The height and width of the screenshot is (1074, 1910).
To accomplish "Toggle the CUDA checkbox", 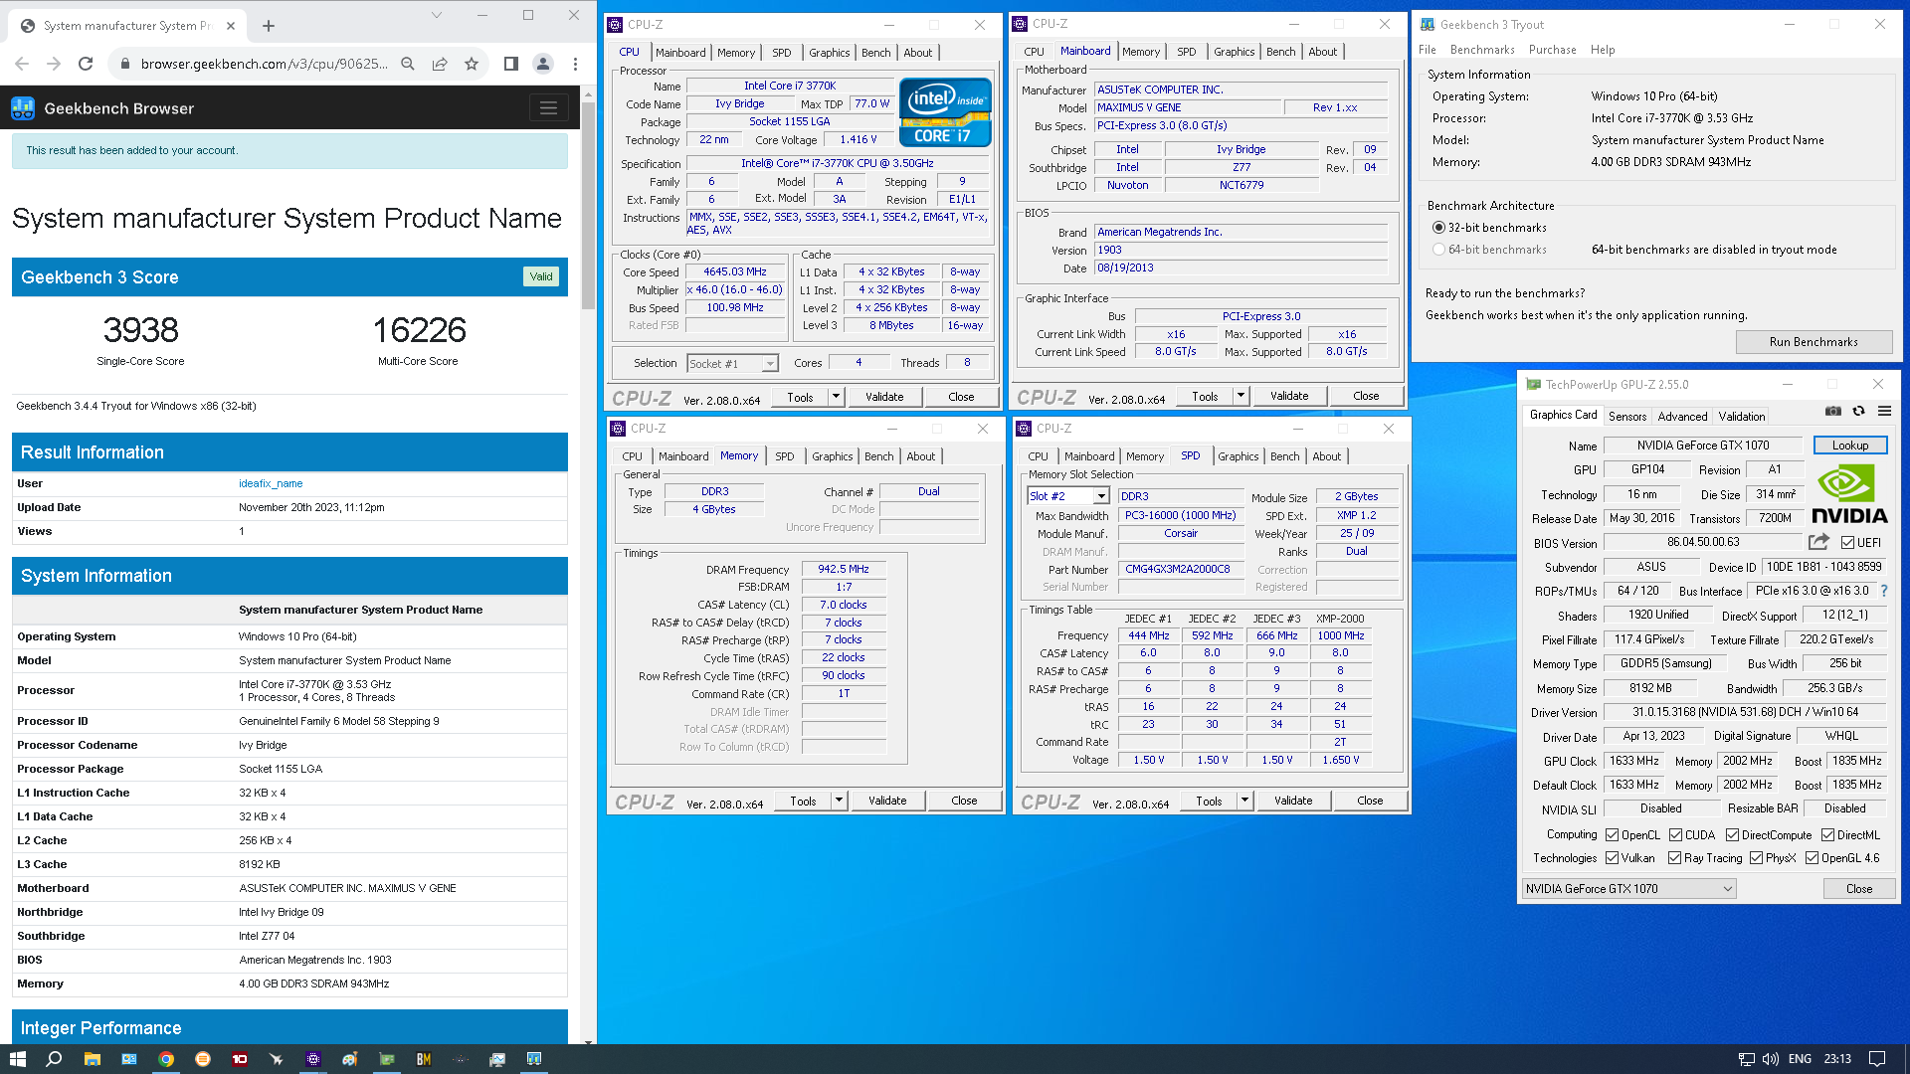I will [1676, 835].
